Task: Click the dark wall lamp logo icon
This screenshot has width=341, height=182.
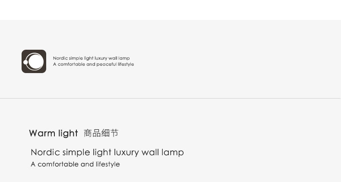Action: tap(34, 61)
